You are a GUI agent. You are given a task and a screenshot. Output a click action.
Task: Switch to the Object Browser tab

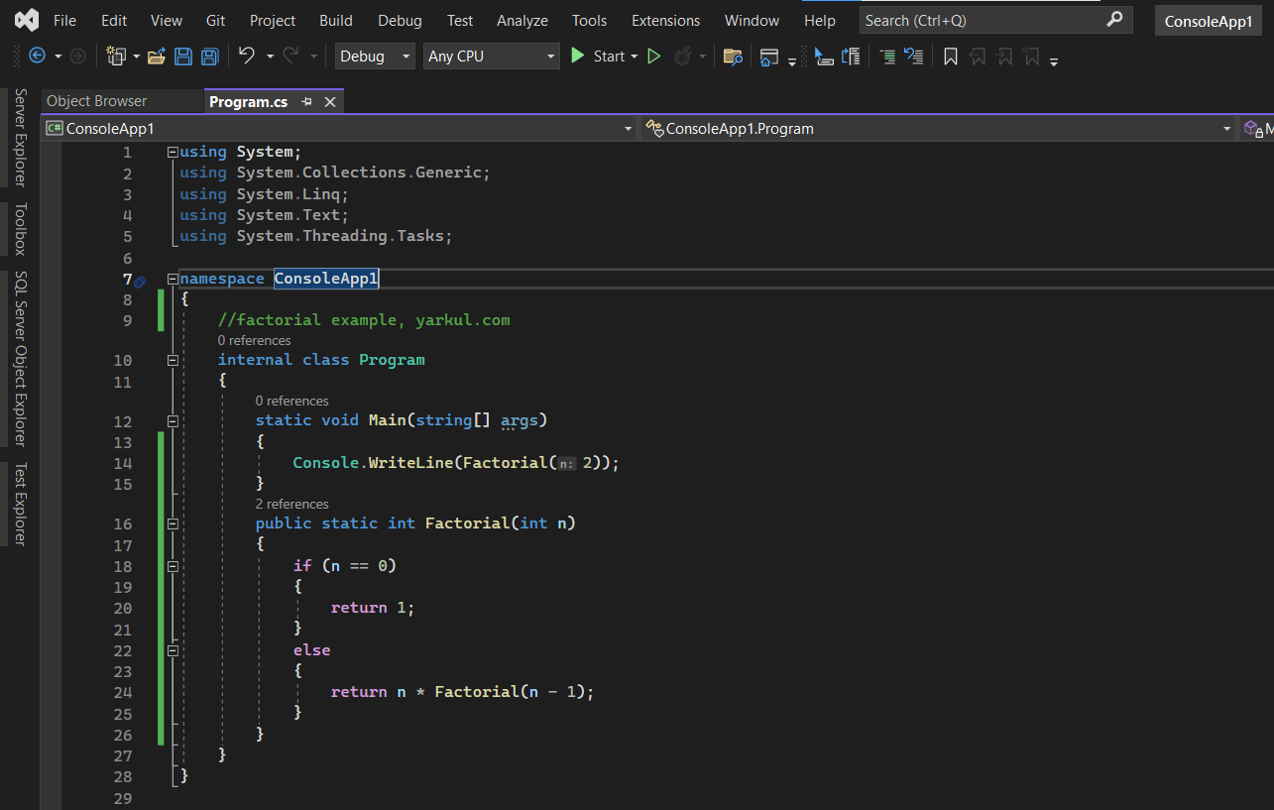point(96,101)
